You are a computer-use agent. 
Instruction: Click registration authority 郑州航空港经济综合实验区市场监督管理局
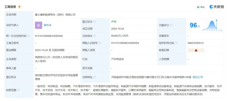pos(56,77)
